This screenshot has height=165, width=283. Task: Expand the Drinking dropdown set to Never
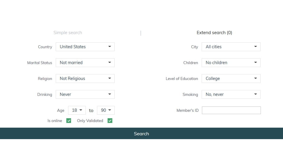(x=85, y=94)
